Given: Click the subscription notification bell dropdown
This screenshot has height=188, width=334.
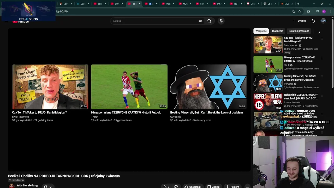Looking at the screenshot, I should [48, 187].
